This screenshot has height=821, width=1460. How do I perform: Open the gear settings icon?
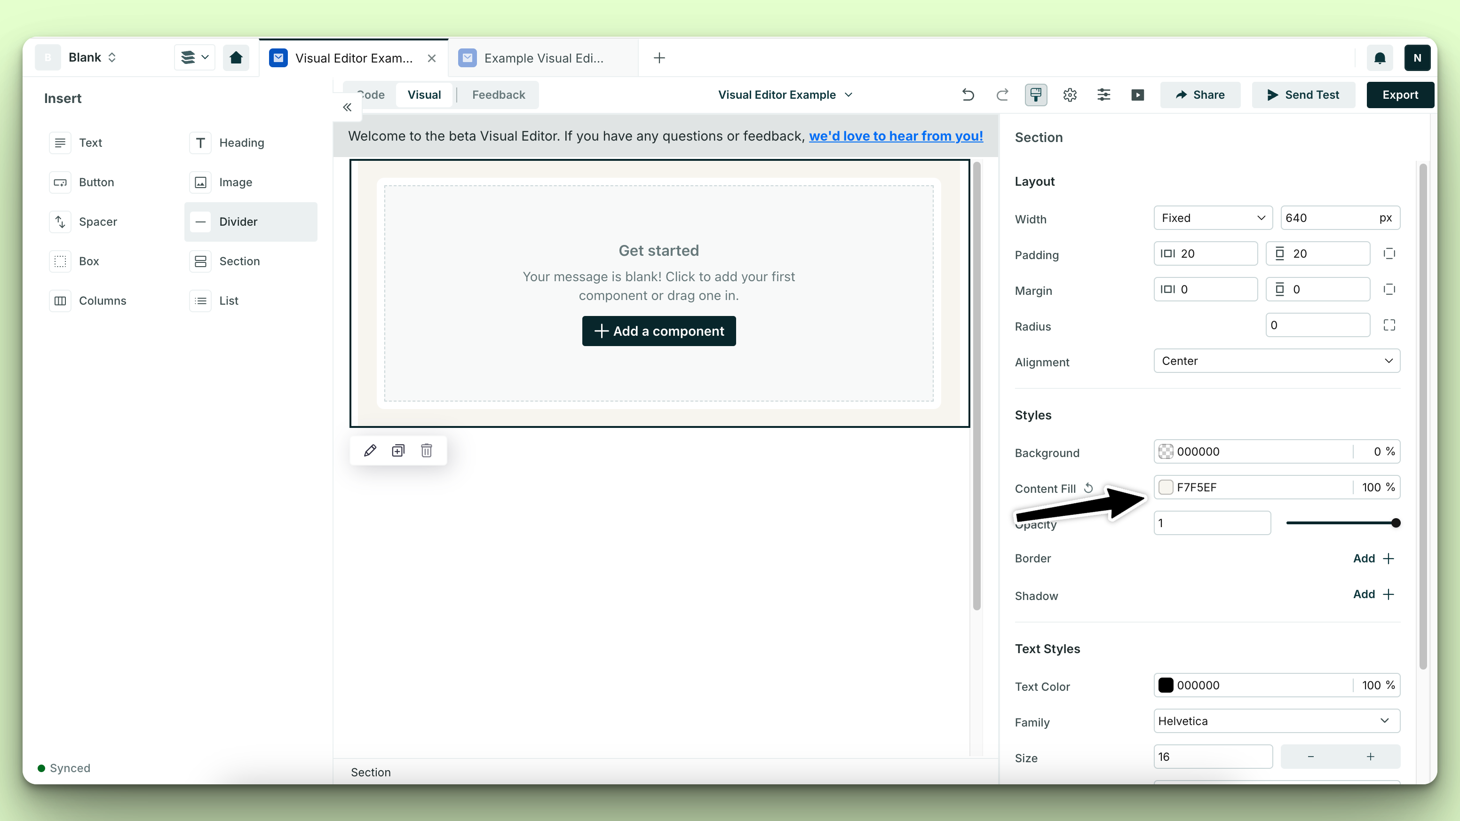coord(1070,95)
